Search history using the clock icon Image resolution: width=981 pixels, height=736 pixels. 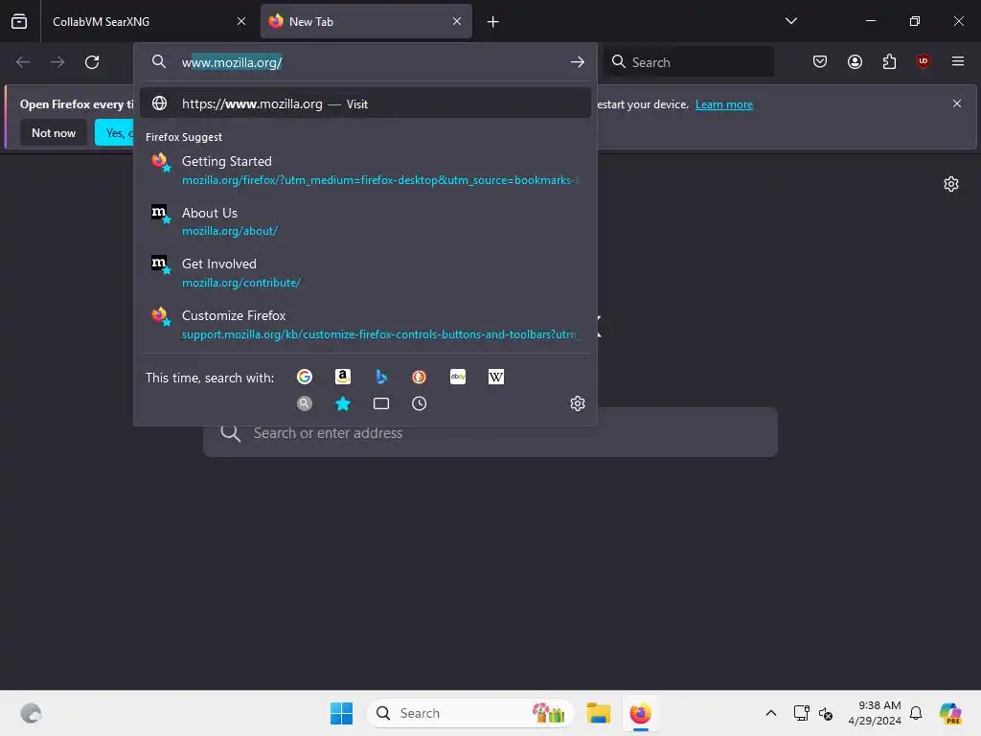coord(420,403)
